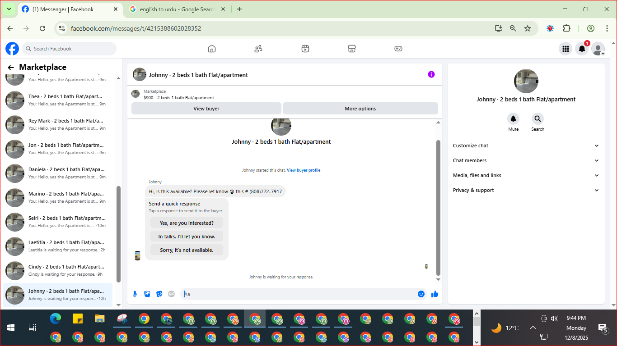Expand Media, files and links section
617x346 pixels.
526,175
